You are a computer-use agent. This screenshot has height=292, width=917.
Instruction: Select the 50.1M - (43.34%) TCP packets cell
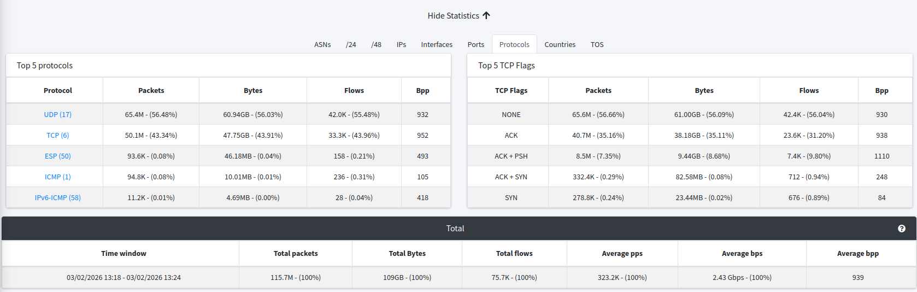[x=151, y=136]
